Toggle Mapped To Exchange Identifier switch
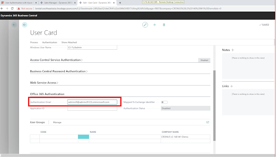The image size is (277, 157). pos(164,102)
